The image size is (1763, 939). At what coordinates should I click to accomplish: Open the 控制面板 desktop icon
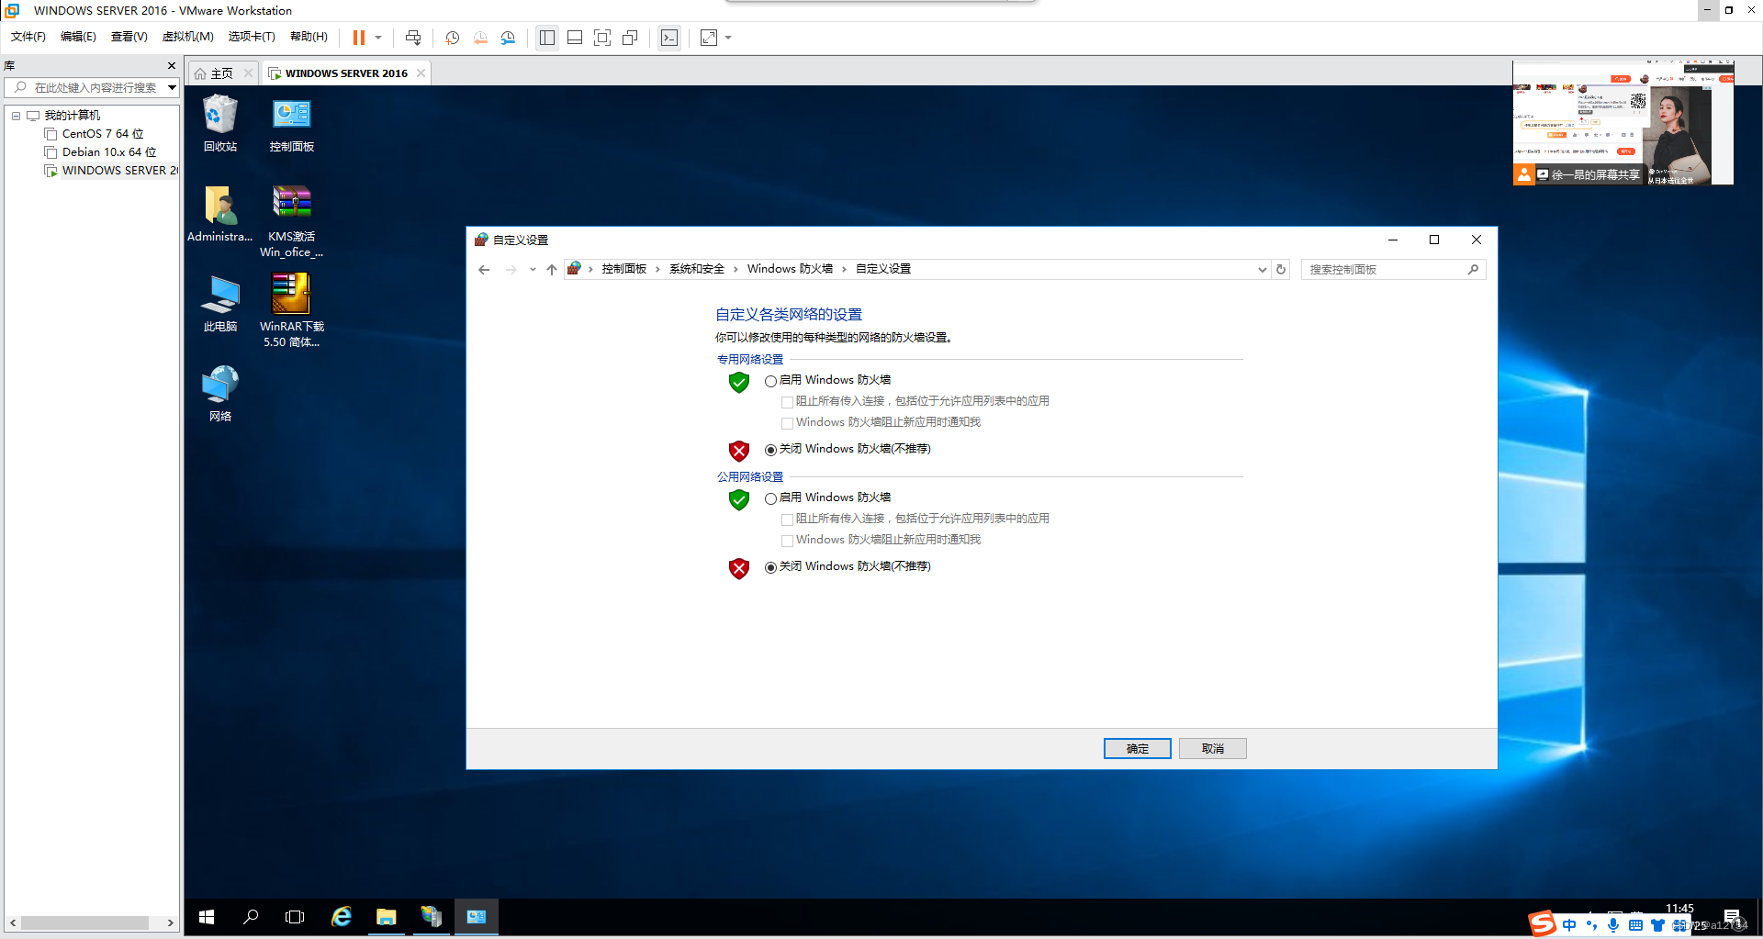point(292,123)
